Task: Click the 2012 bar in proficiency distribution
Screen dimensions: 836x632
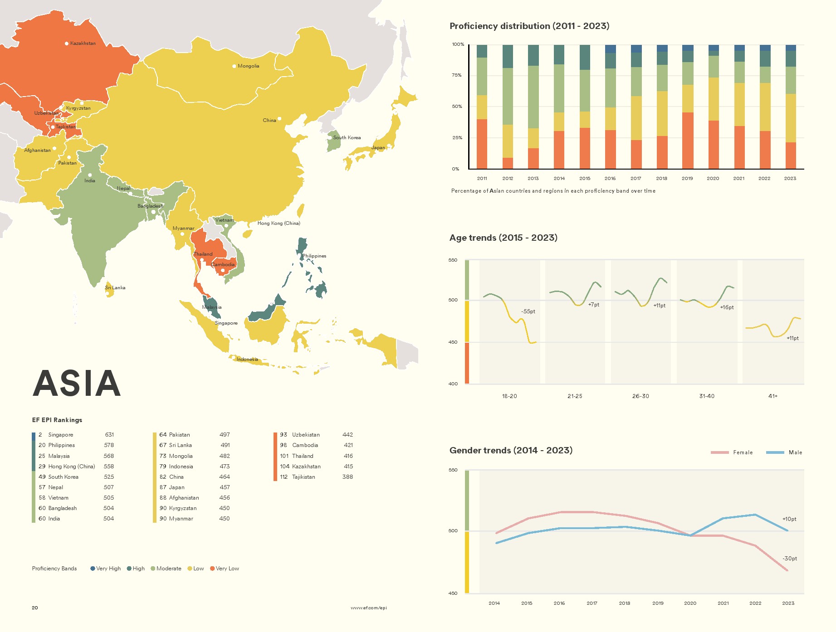Action: tap(508, 107)
